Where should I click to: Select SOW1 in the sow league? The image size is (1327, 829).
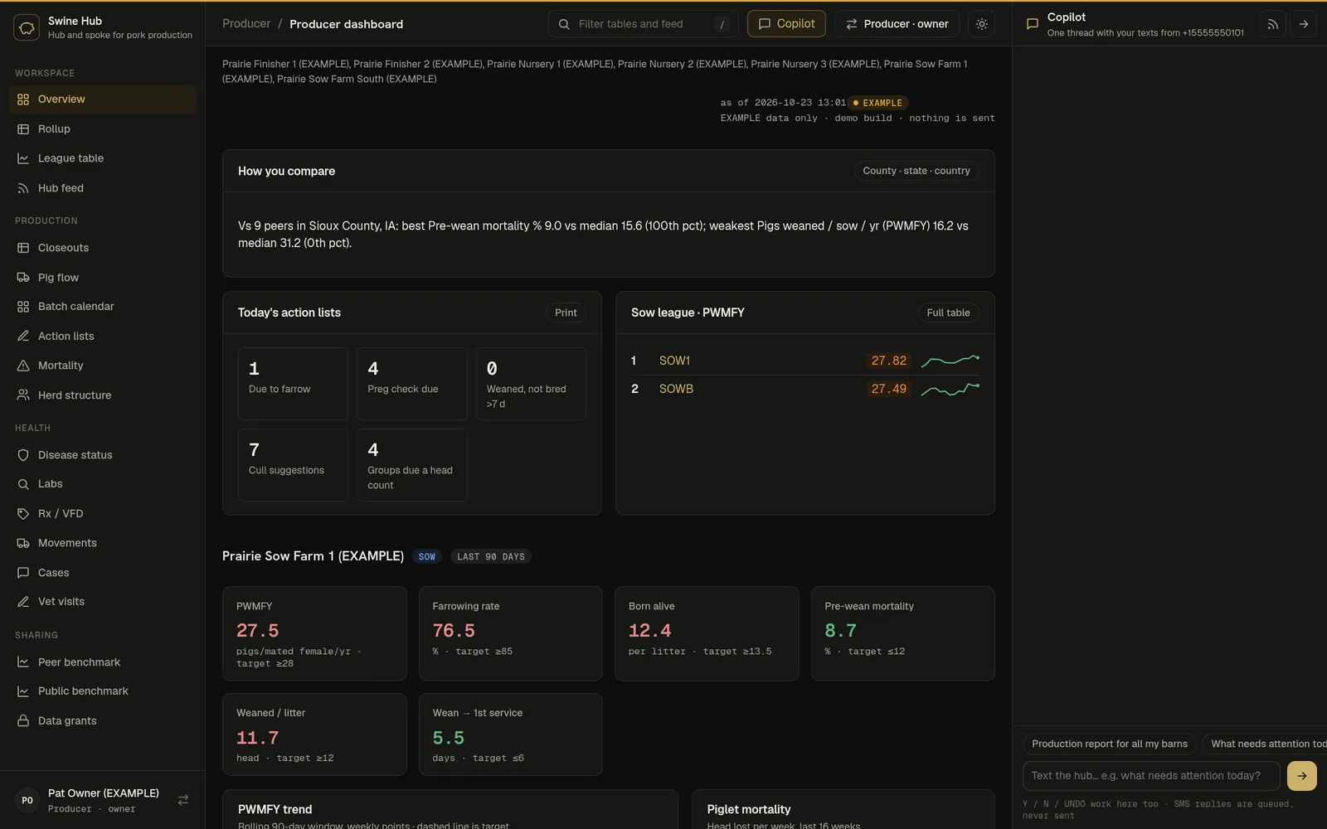coord(674,361)
